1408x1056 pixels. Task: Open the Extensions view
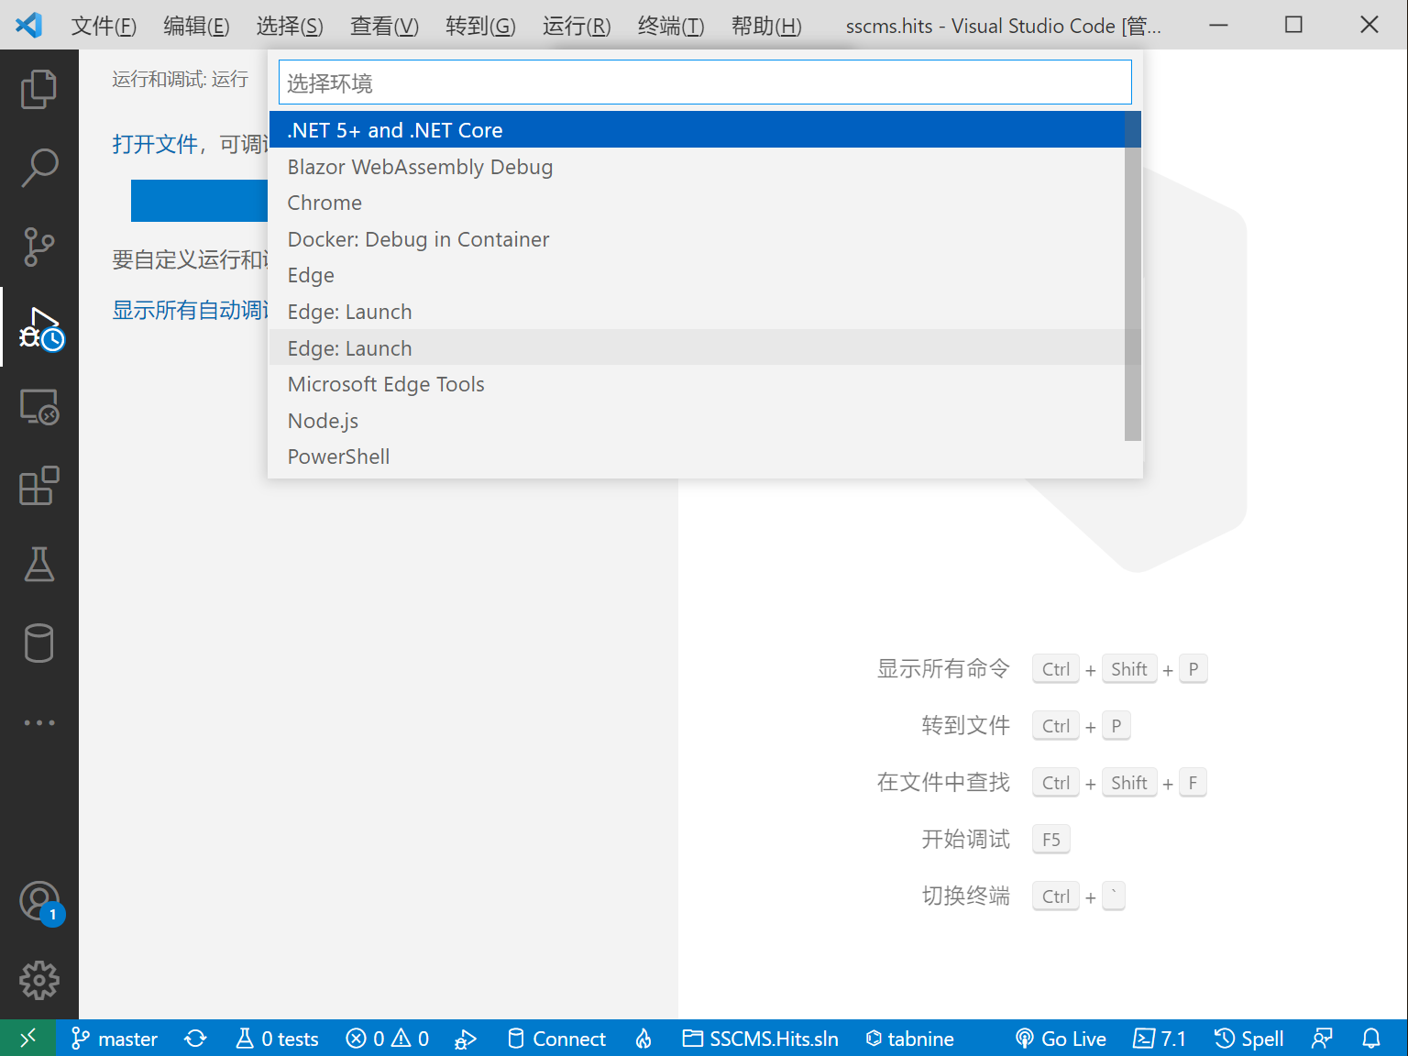[39, 486]
